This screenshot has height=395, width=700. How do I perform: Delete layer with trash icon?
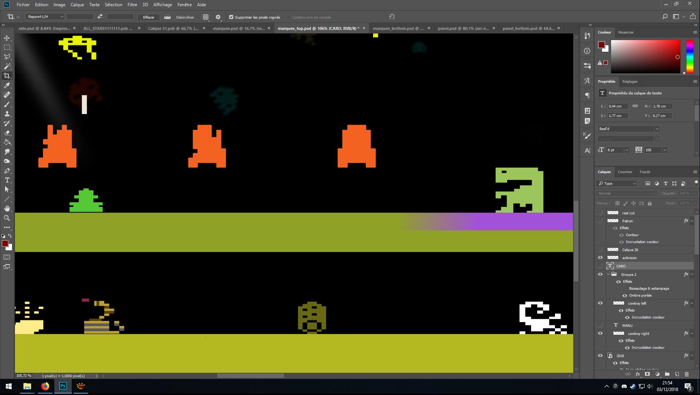(687, 374)
